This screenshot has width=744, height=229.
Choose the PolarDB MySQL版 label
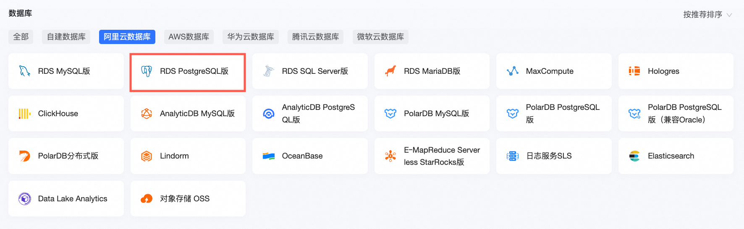pos(436,114)
